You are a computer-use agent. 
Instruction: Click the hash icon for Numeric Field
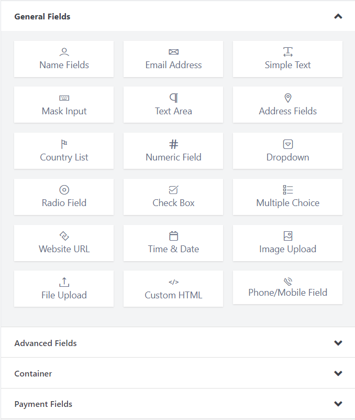tap(173, 144)
